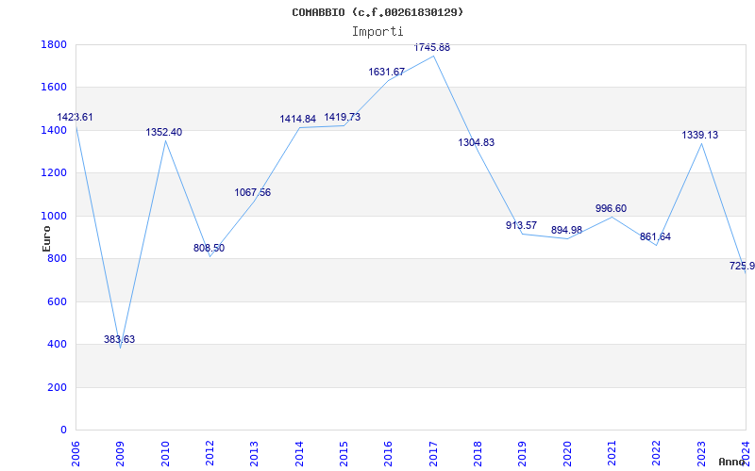The height and width of the screenshot is (471, 755).
Task: Select the data label 1414.84
Action: click(298, 119)
